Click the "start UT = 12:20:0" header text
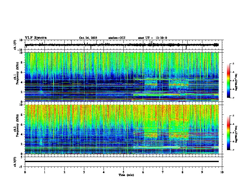 coord(152,38)
